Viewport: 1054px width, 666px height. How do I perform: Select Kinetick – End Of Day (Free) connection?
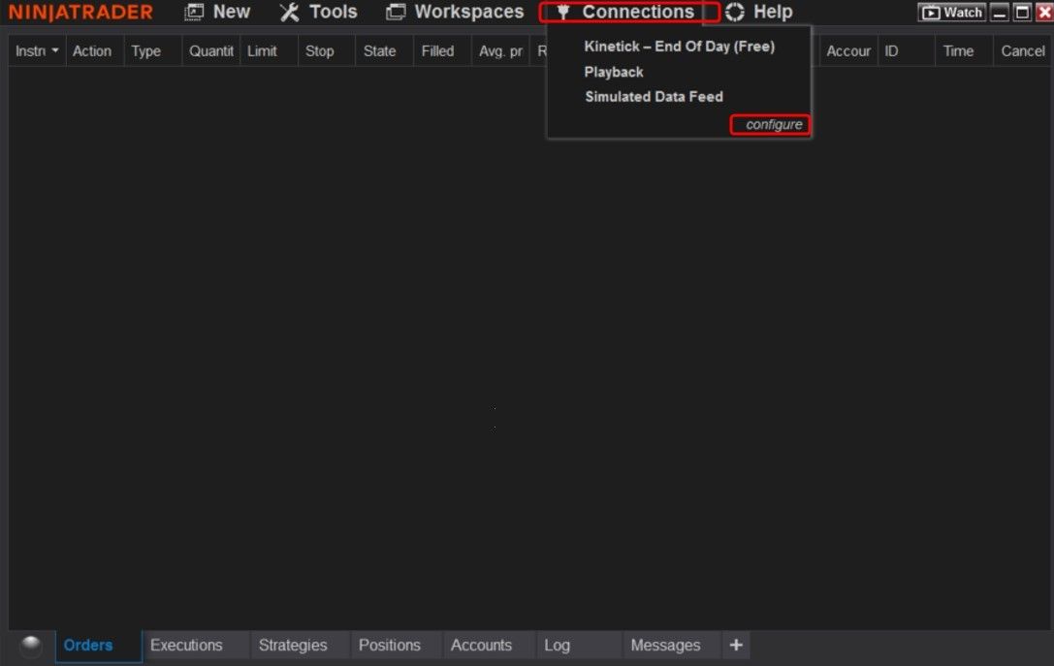(x=679, y=47)
